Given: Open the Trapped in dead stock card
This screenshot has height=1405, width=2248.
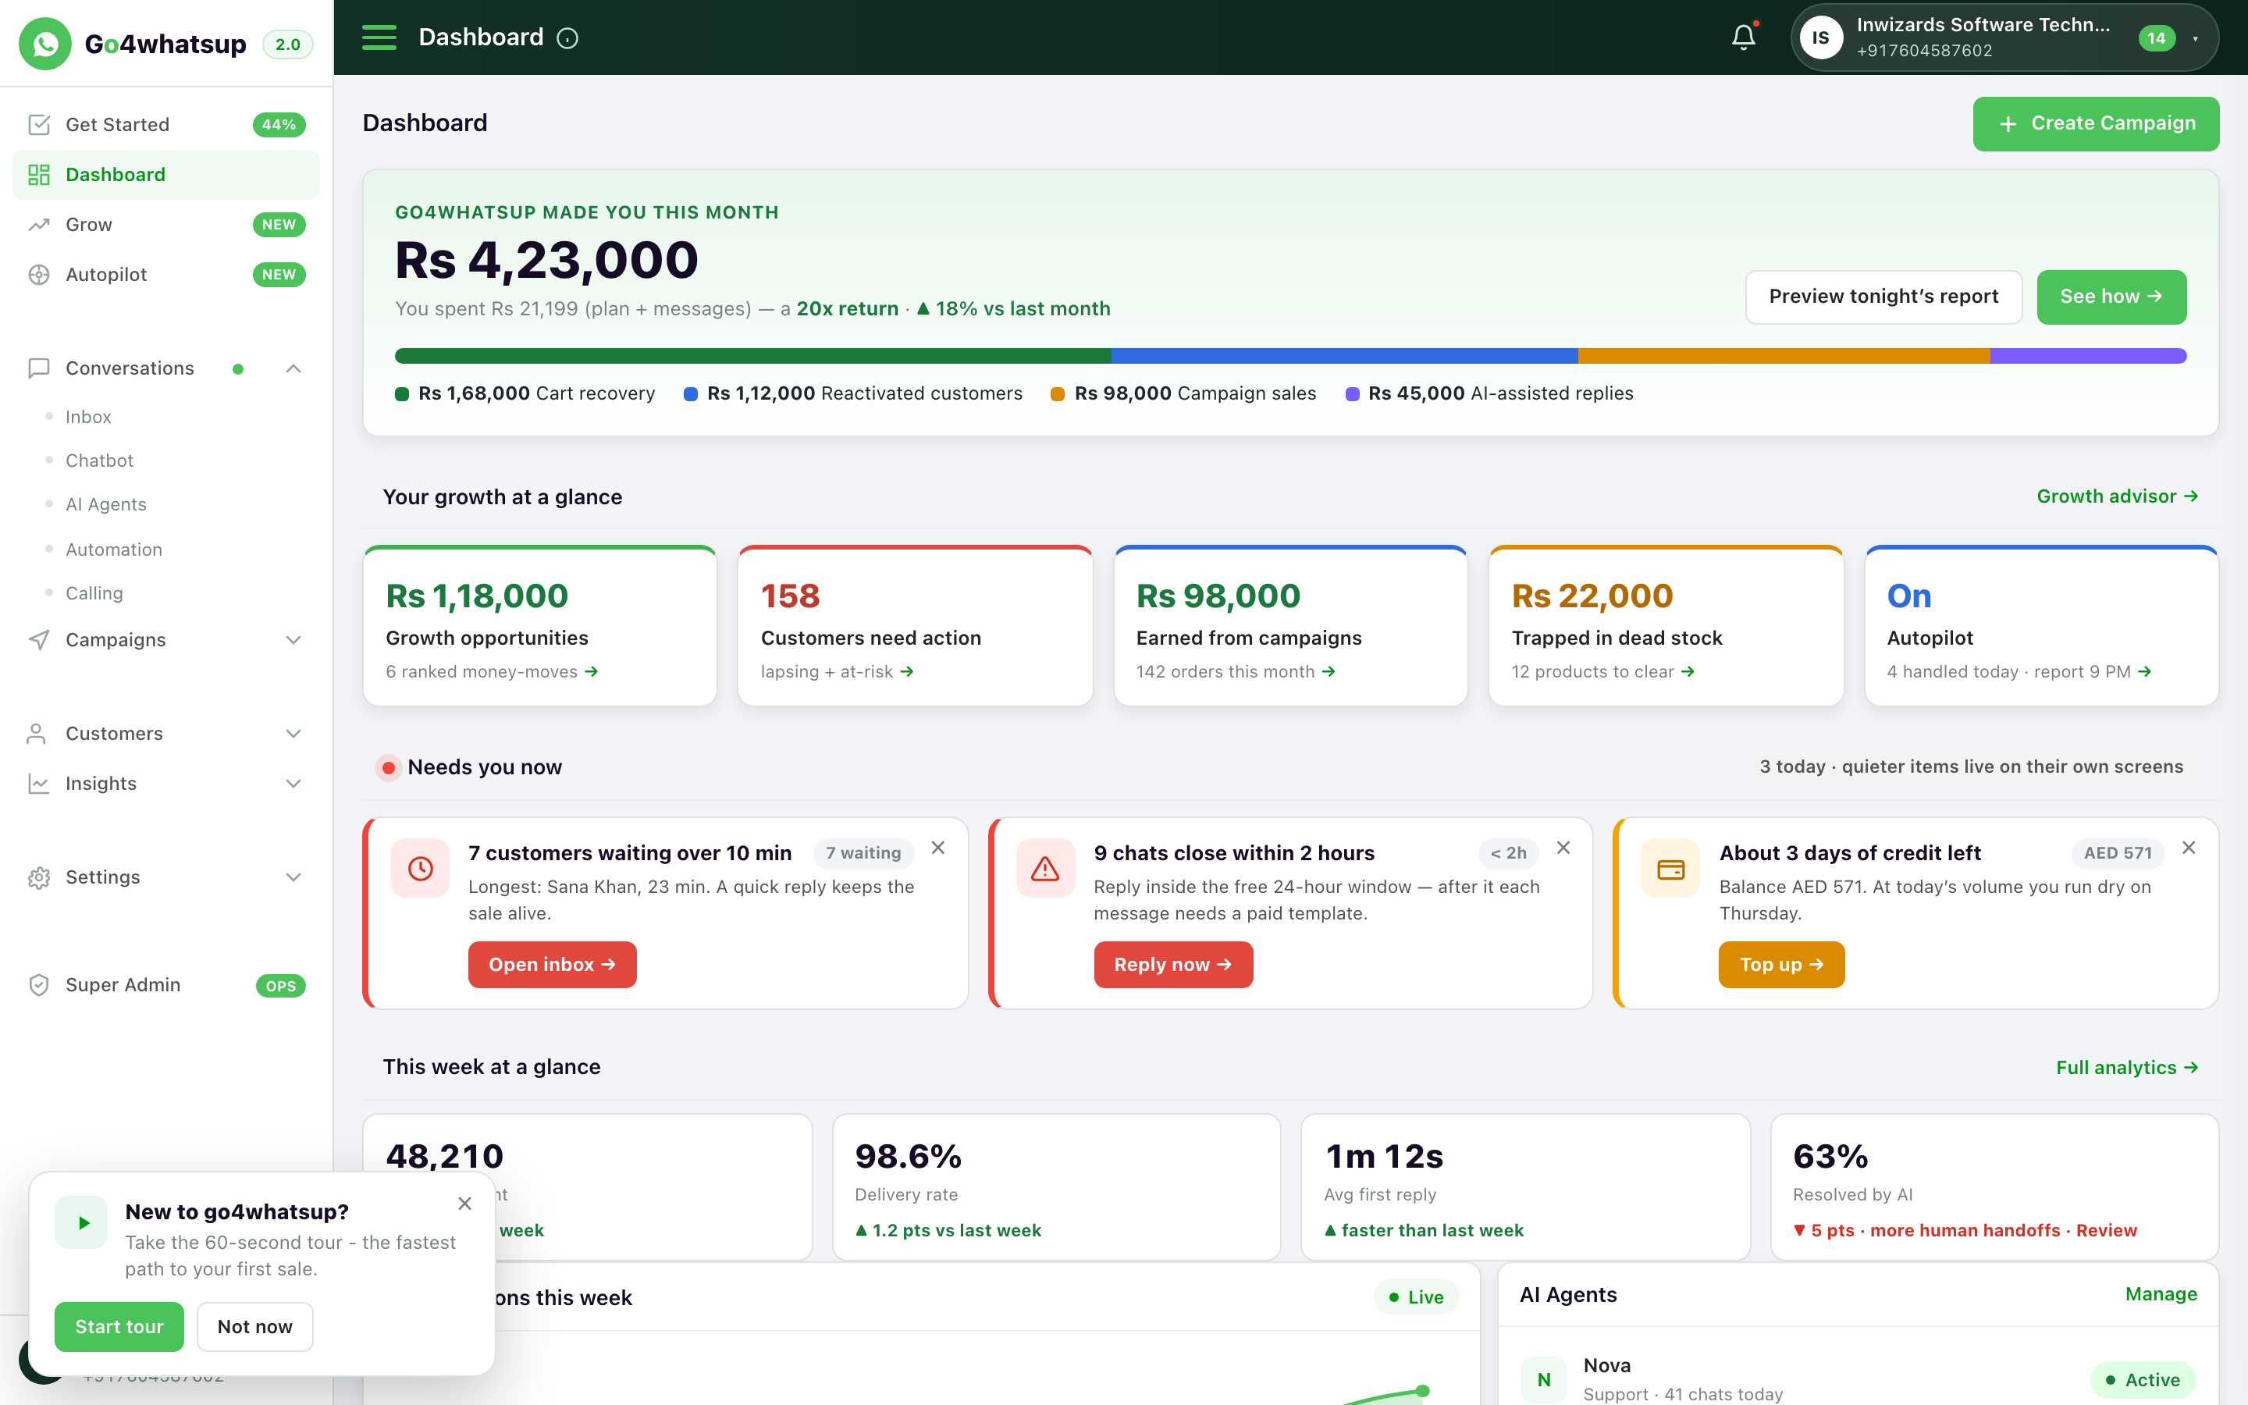Looking at the screenshot, I should [1666, 625].
